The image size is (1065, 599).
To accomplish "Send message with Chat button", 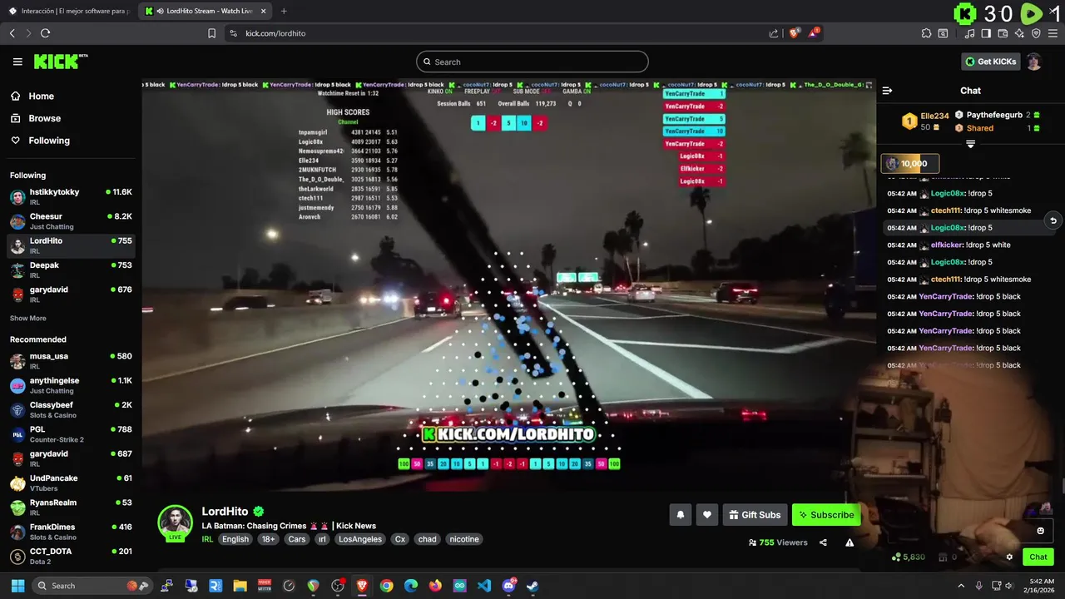I will 1038,557.
